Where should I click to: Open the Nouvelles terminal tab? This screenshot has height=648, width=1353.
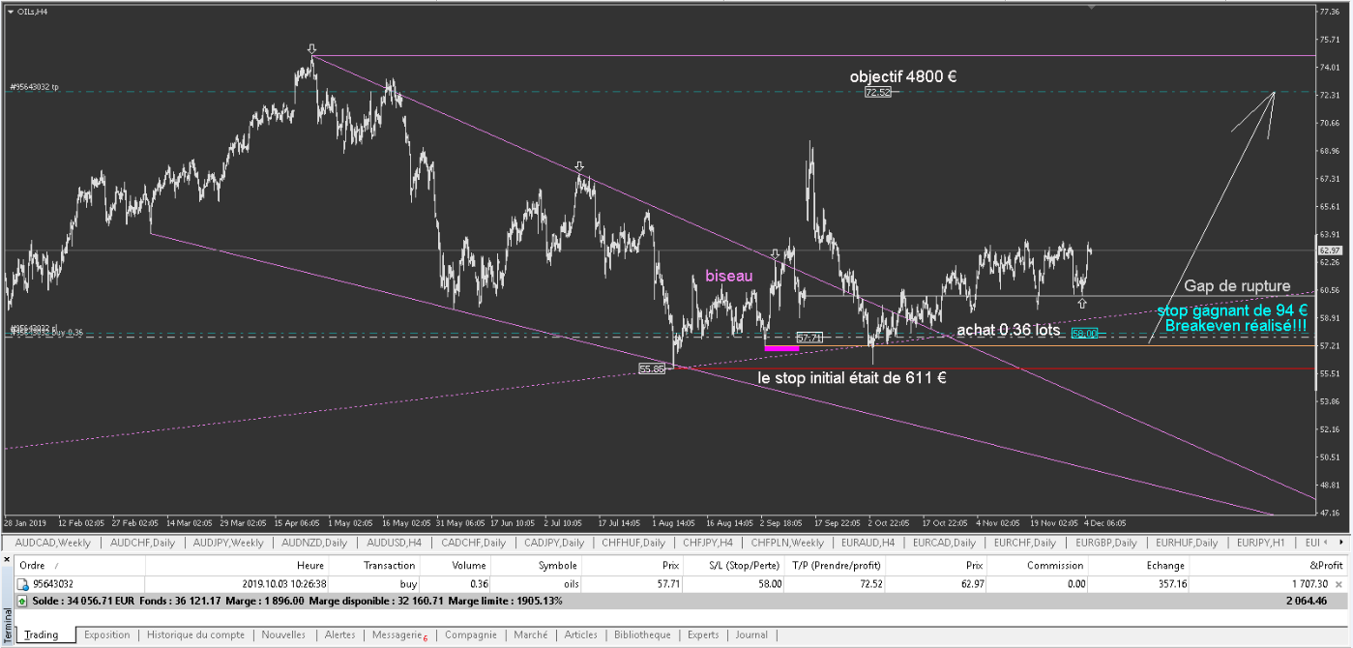coord(283,635)
